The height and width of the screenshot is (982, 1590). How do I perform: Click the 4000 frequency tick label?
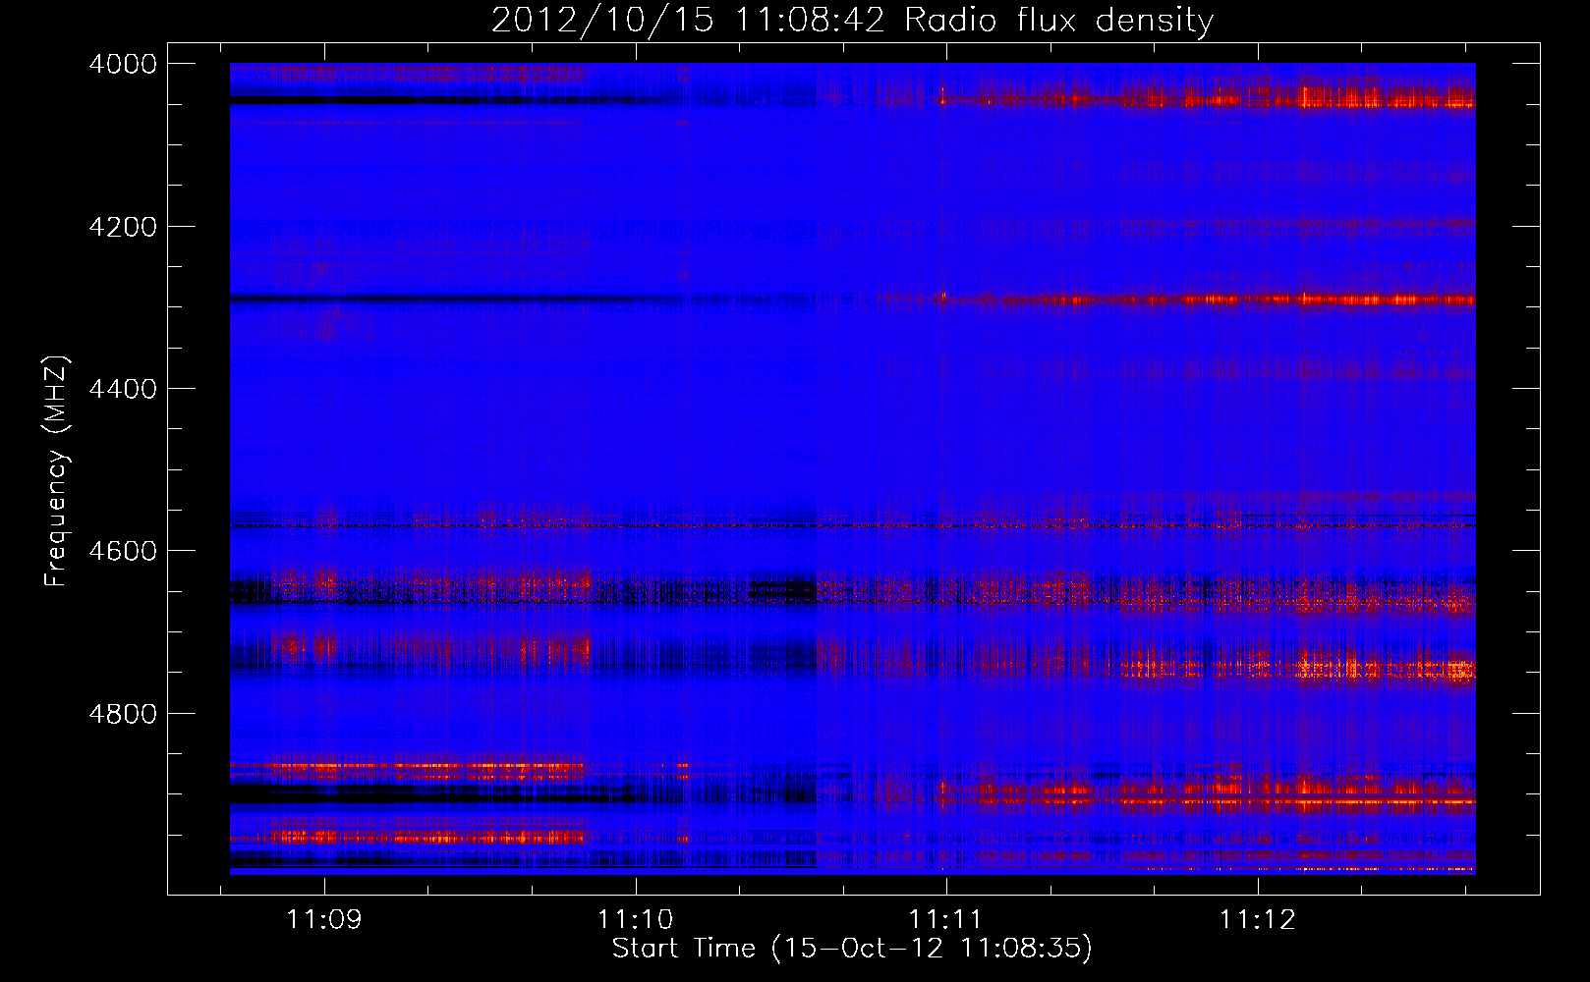coord(122,64)
